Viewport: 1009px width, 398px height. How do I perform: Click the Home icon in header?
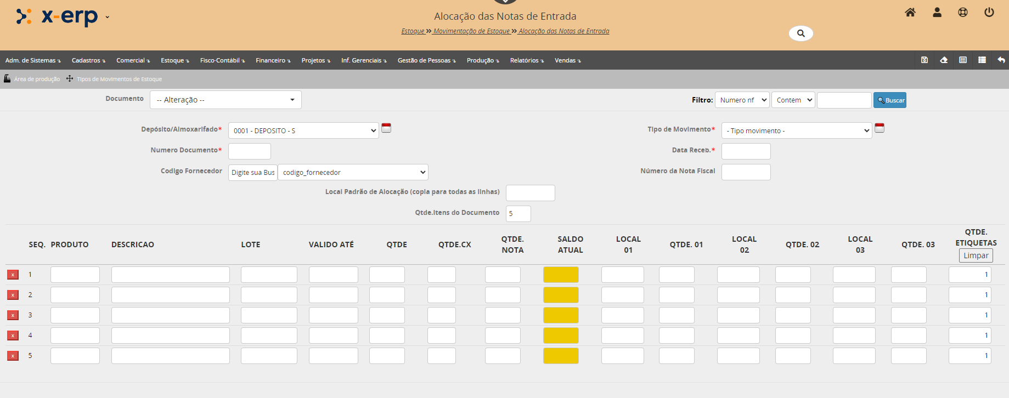pos(910,13)
